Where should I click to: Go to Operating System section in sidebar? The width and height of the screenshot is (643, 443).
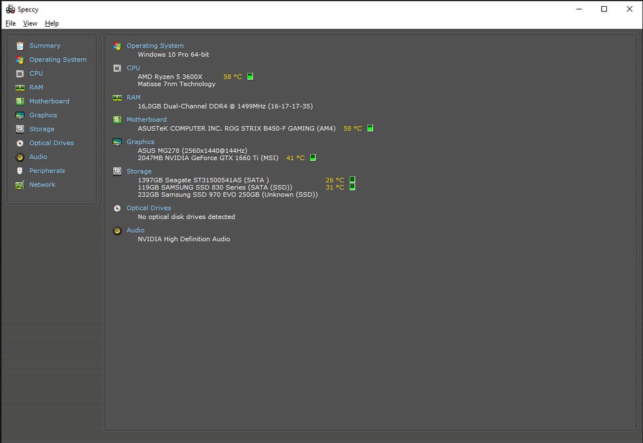click(58, 60)
